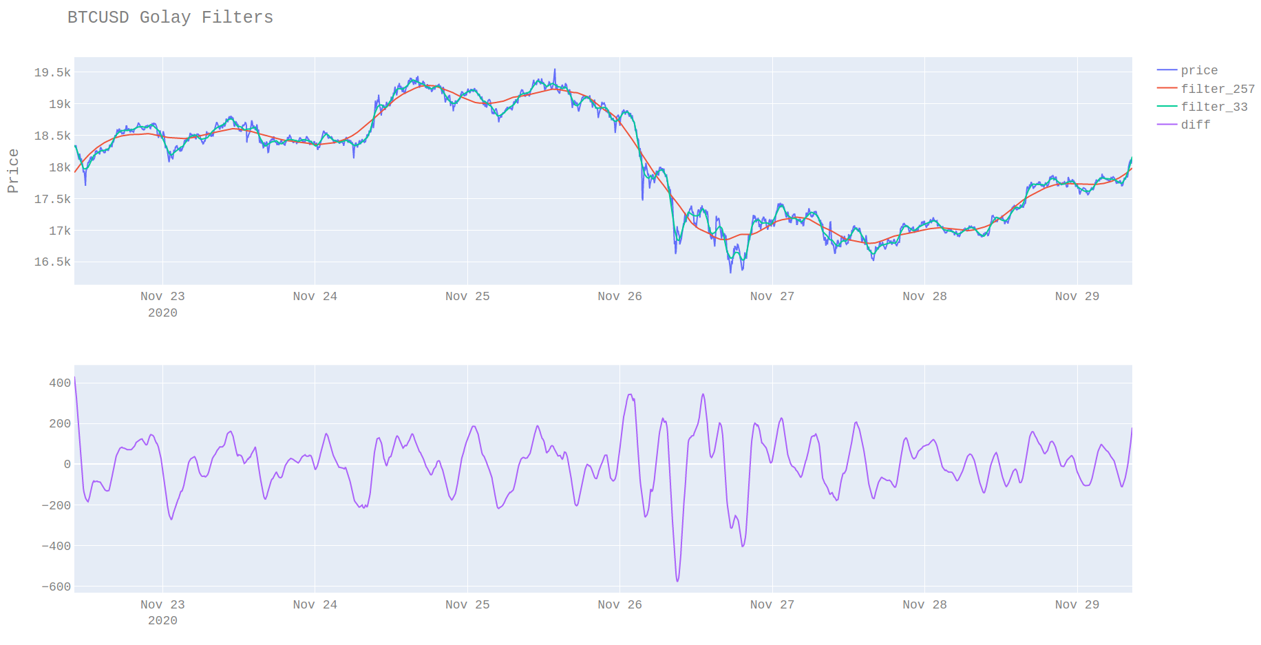Screen dimensions: 1261x645
Task: Click the Price y-axis title
Action: pyautogui.click(x=13, y=171)
